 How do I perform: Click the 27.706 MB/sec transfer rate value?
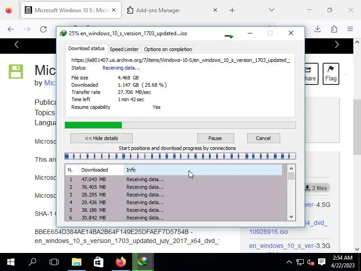(134, 92)
